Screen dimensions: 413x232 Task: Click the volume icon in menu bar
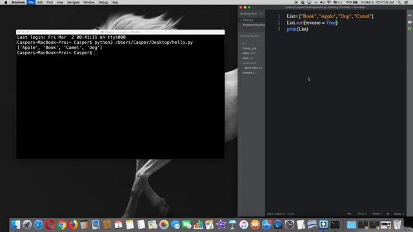pyautogui.click(x=322, y=3)
